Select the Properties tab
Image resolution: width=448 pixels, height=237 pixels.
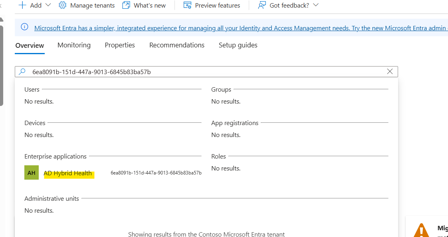[x=120, y=45]
